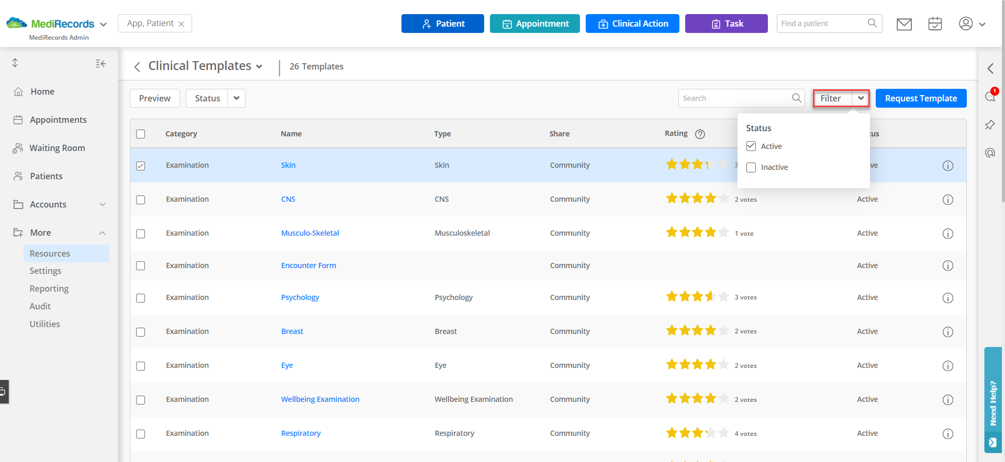The height and width of the screenshot is (462, 1005).
Task: Go back with Clinical Templates back arrow
Action: [x=137, y=67]
